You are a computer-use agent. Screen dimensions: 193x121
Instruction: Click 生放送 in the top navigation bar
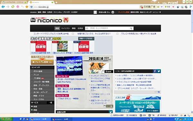click(x=50, y=12)
